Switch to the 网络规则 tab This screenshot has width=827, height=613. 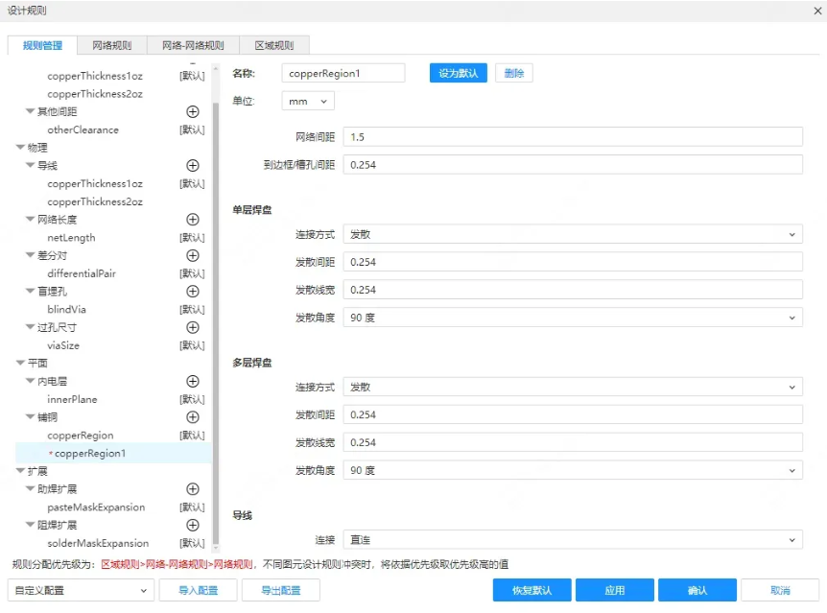pos(114,44)
